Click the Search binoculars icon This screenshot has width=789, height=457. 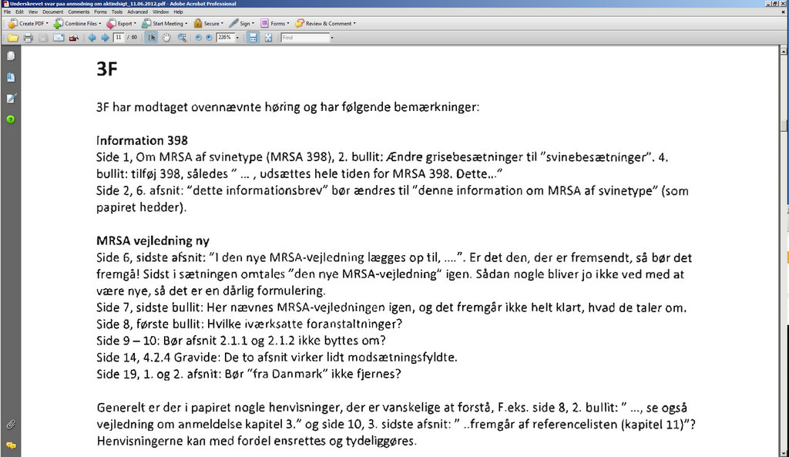(74, 38)
